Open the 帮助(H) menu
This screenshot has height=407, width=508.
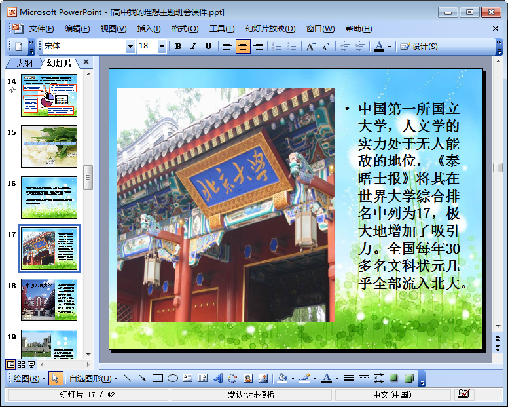(x=359, y=29)
